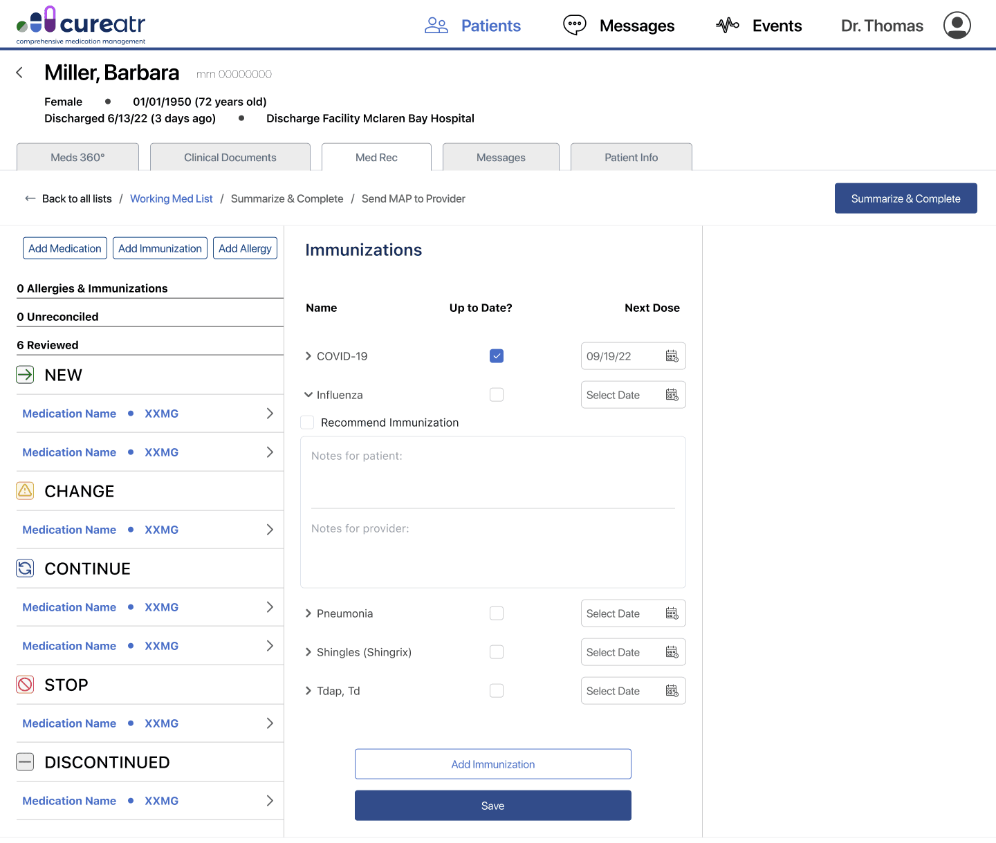The width and height of the screenshot is (996, 843).
Task: Check the Influenza Up to Date checkbox
Action: 497,395
